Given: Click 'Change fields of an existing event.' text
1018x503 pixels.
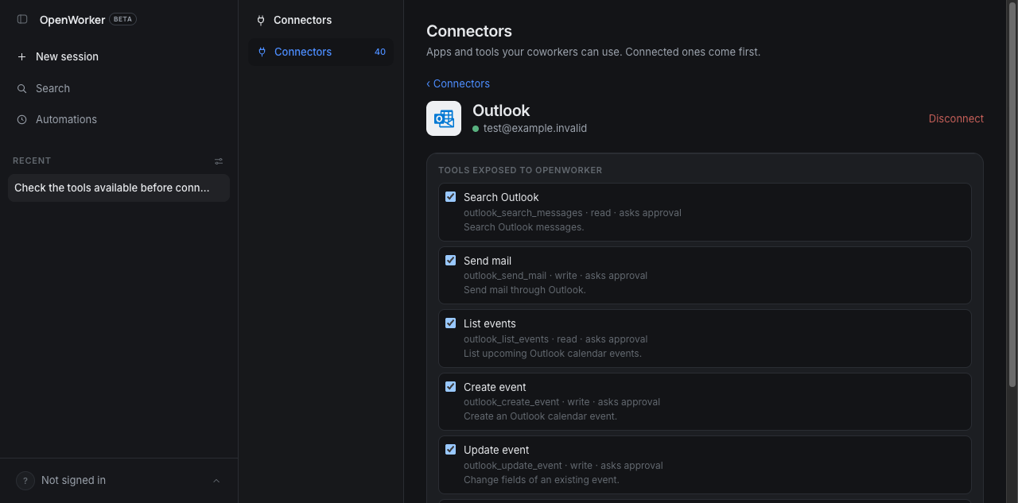Looking at the screenshot, I should (x=542, y=480).
